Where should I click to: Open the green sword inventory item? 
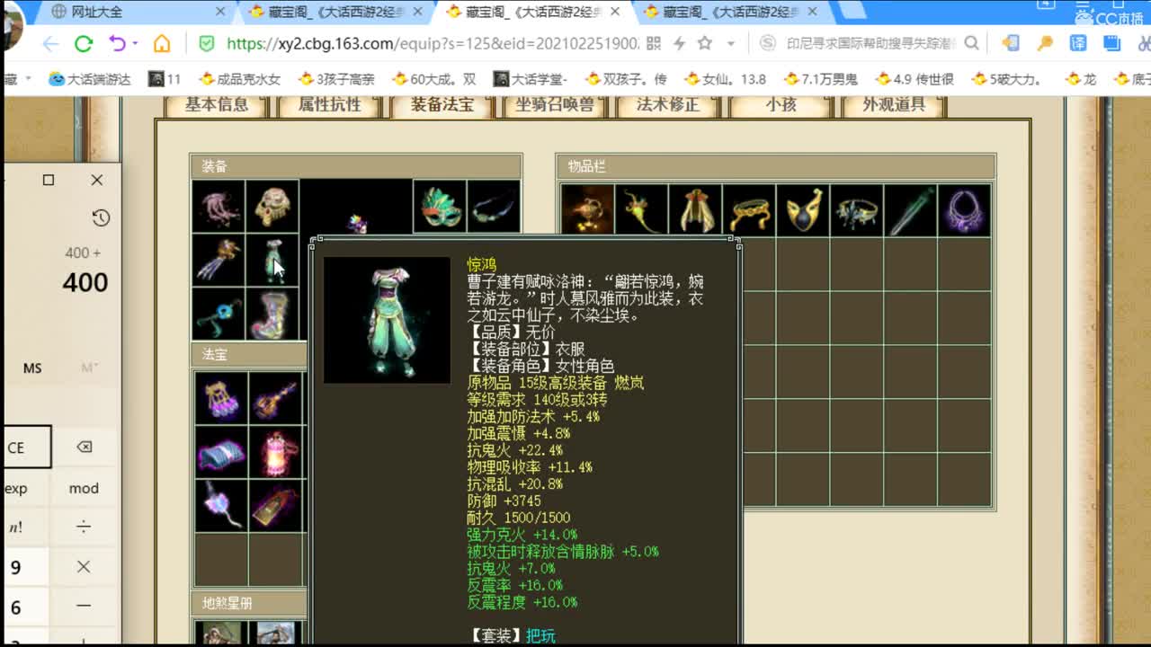(911, 210)
